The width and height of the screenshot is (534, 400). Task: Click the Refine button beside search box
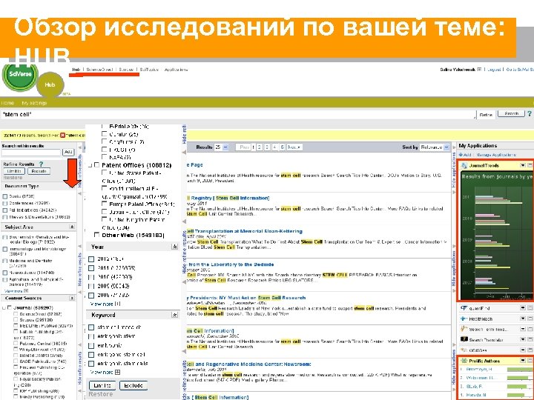point(486,115)
